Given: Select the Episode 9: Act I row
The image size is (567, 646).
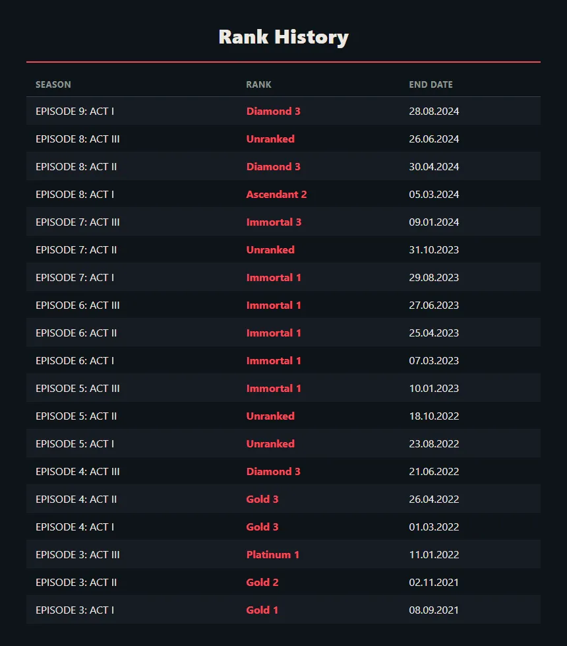Looking at the screenshot, I should pos(283,112).
